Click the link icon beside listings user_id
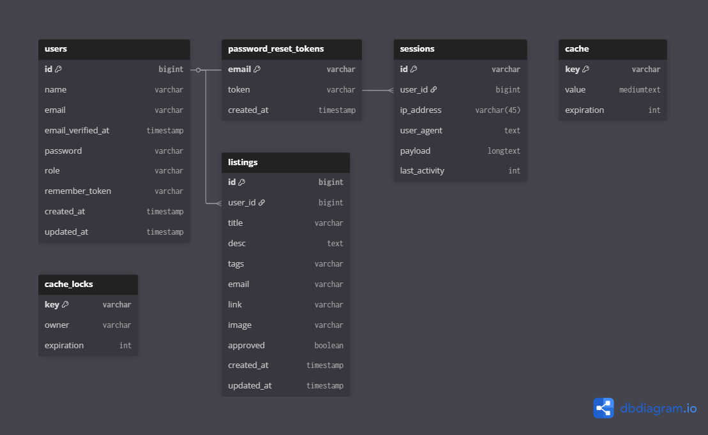The image size is (708, 435). pyautogui.click(x=262, y=203)
